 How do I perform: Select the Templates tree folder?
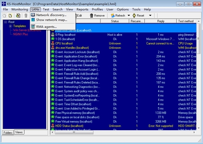click(x=20, y=26)
